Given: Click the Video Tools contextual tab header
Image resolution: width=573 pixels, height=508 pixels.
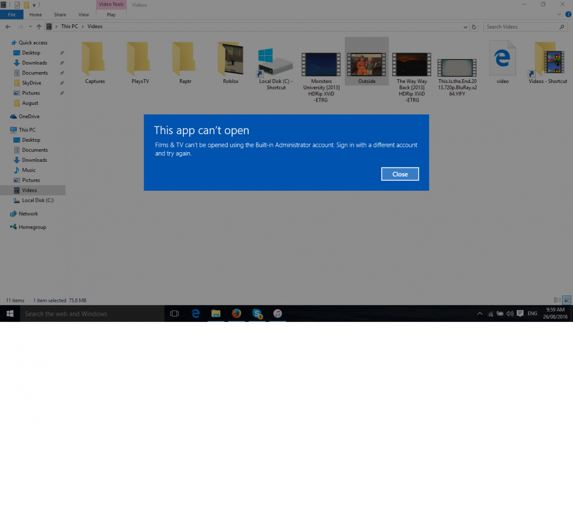Looking at the screenshot, I should click(x=111, y=4).
